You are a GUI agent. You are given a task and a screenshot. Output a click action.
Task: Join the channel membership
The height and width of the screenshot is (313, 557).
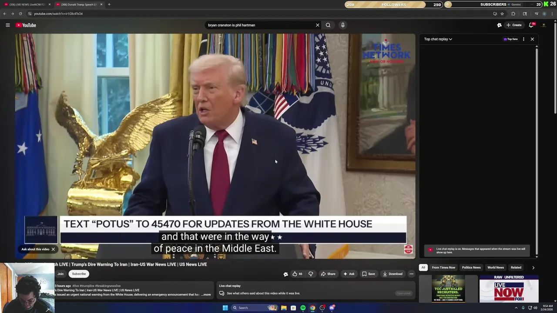pos(60,274)
